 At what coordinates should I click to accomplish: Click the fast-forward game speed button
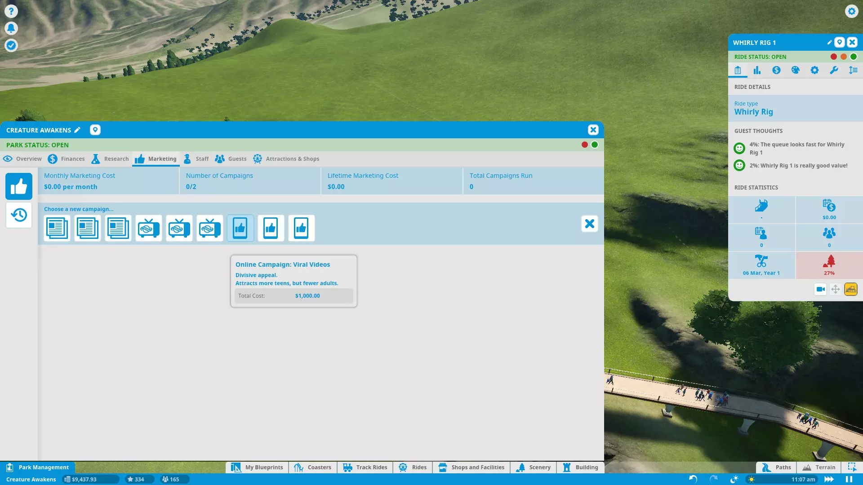[x=829, y=479]
